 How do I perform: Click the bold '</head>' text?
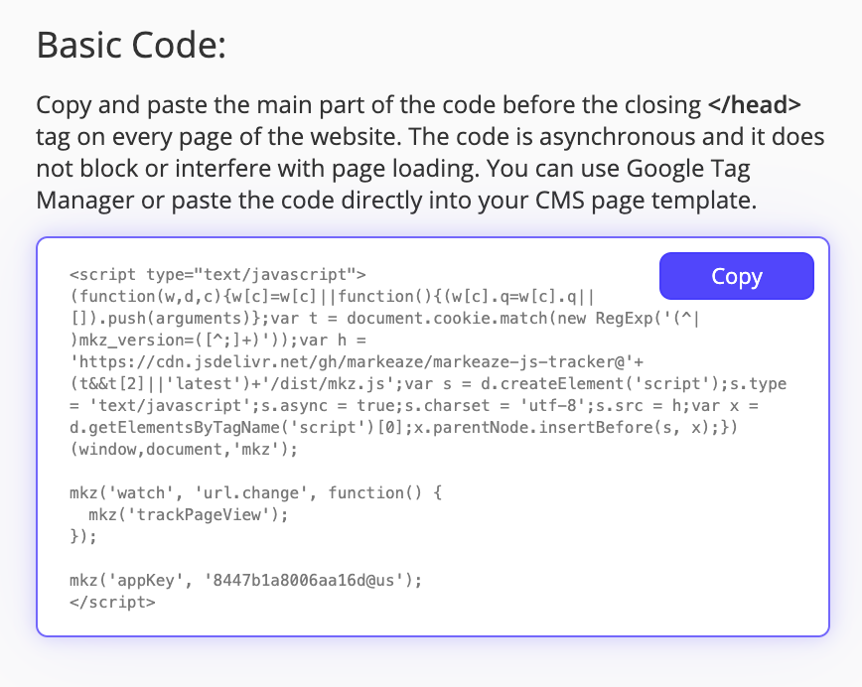tap(755, 104)
